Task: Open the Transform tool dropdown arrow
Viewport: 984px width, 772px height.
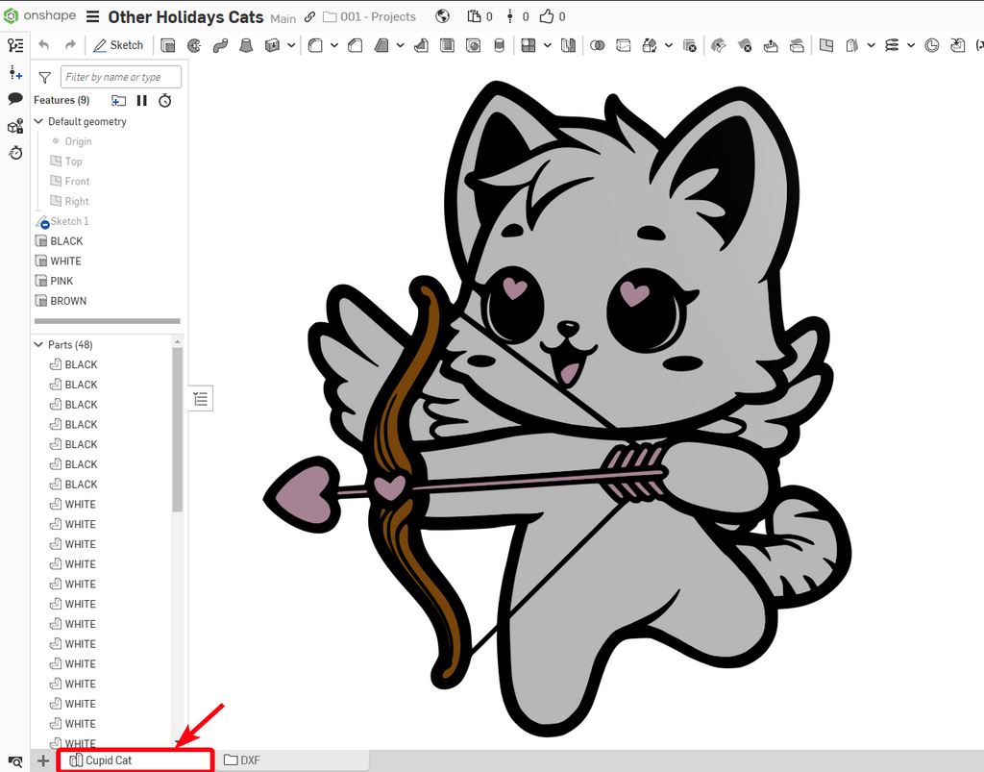Action: coord(669,45)
